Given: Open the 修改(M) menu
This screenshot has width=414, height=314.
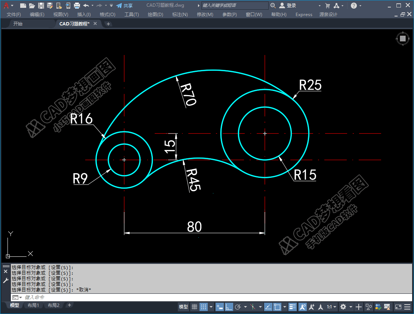Looking at the screenshot, I should [x=205, y=15].
